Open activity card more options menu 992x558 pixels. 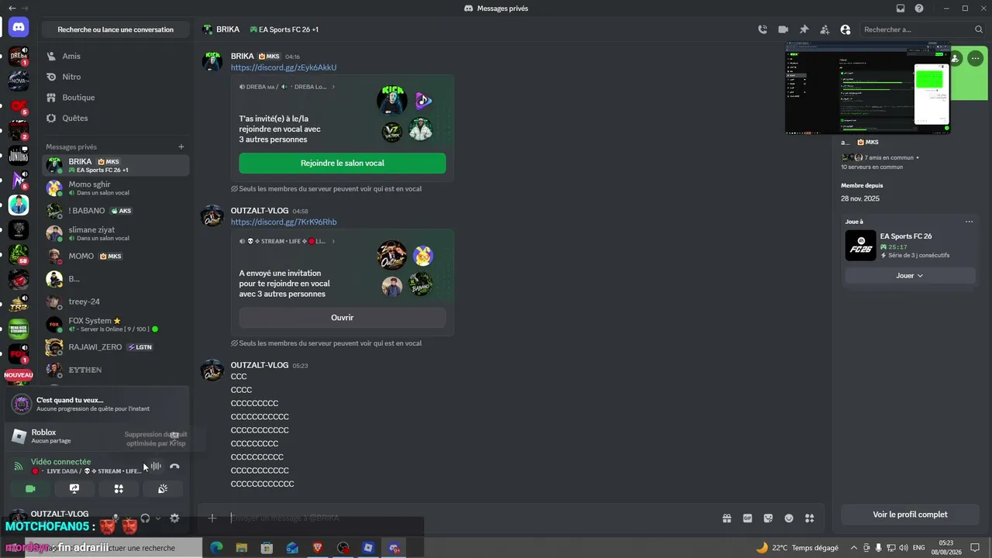tap(969, 222)
